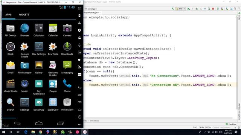Viewport: 241px width, 135px height.
Task: Open Device File Explorer side panel
Action: tap(239, 111)
